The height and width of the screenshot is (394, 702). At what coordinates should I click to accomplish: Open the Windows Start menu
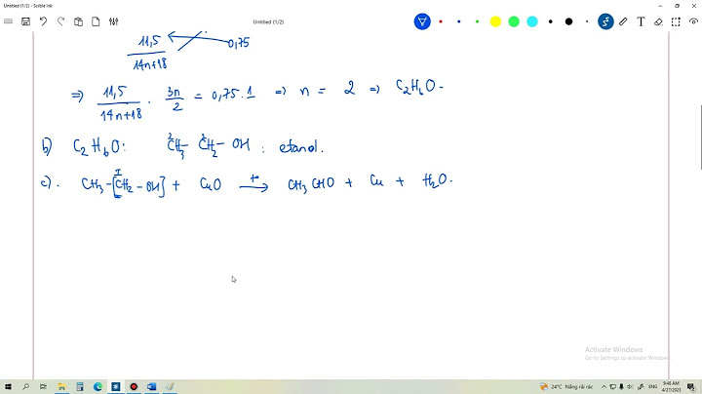[x=8, y=386]
